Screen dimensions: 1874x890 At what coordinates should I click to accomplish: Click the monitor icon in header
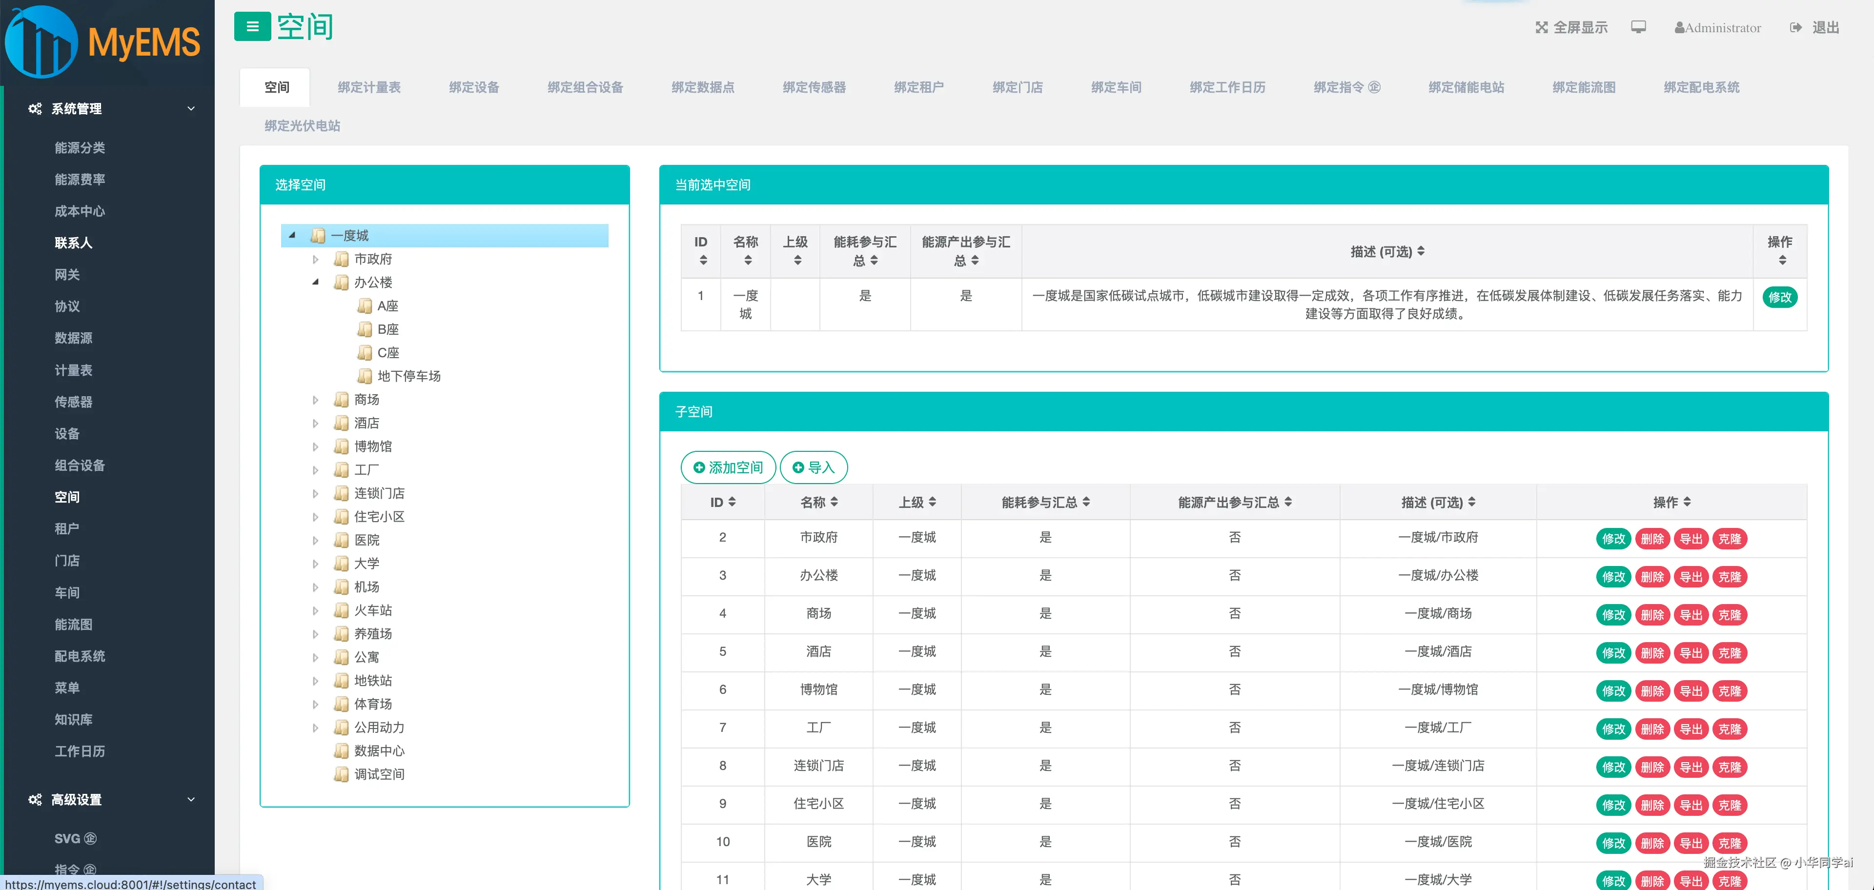point(1638,28)
